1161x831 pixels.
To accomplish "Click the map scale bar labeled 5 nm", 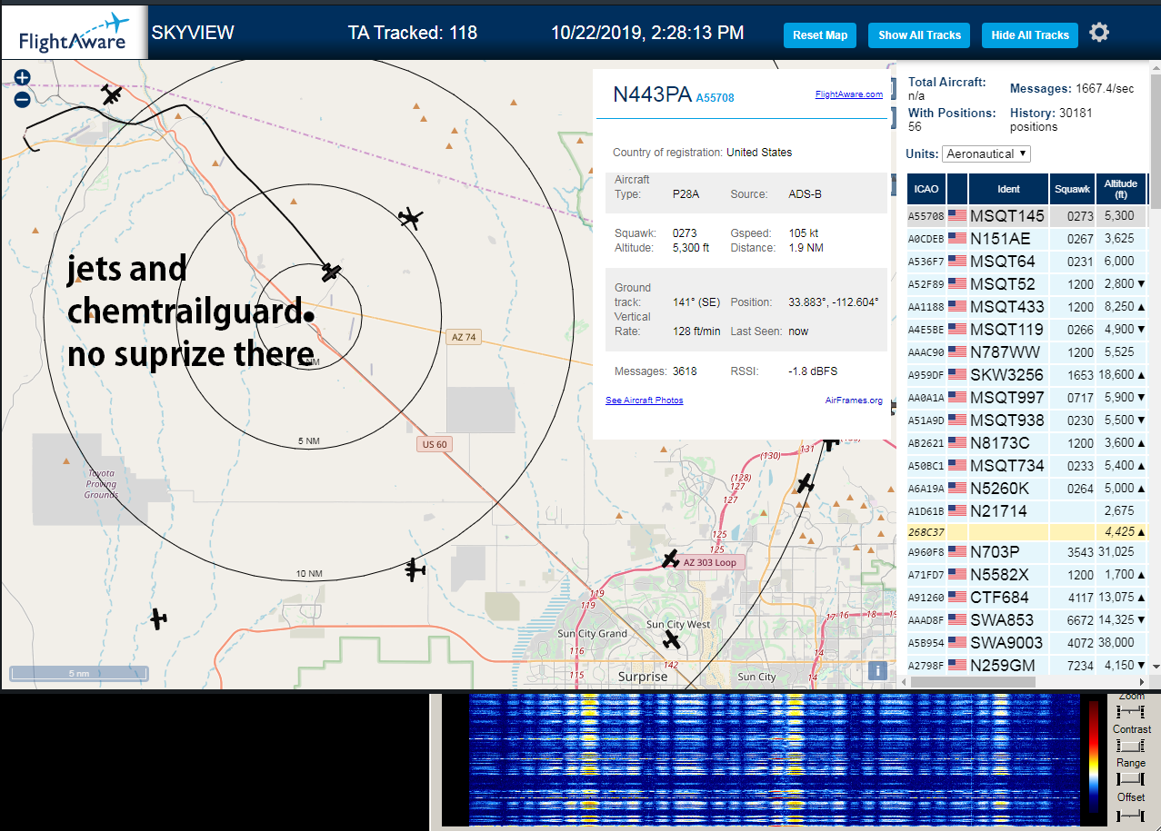I will 78,674.
